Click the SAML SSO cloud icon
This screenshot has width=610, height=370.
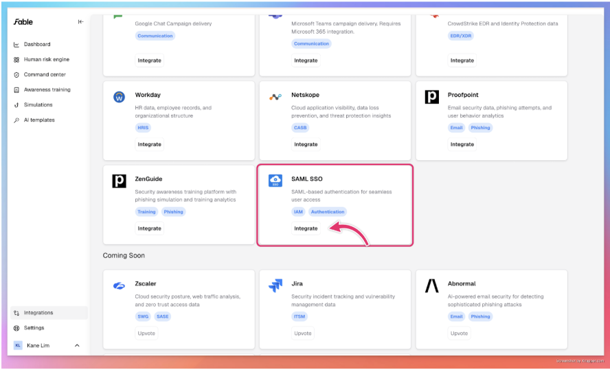pyautogui.click(x=275, y=180)
